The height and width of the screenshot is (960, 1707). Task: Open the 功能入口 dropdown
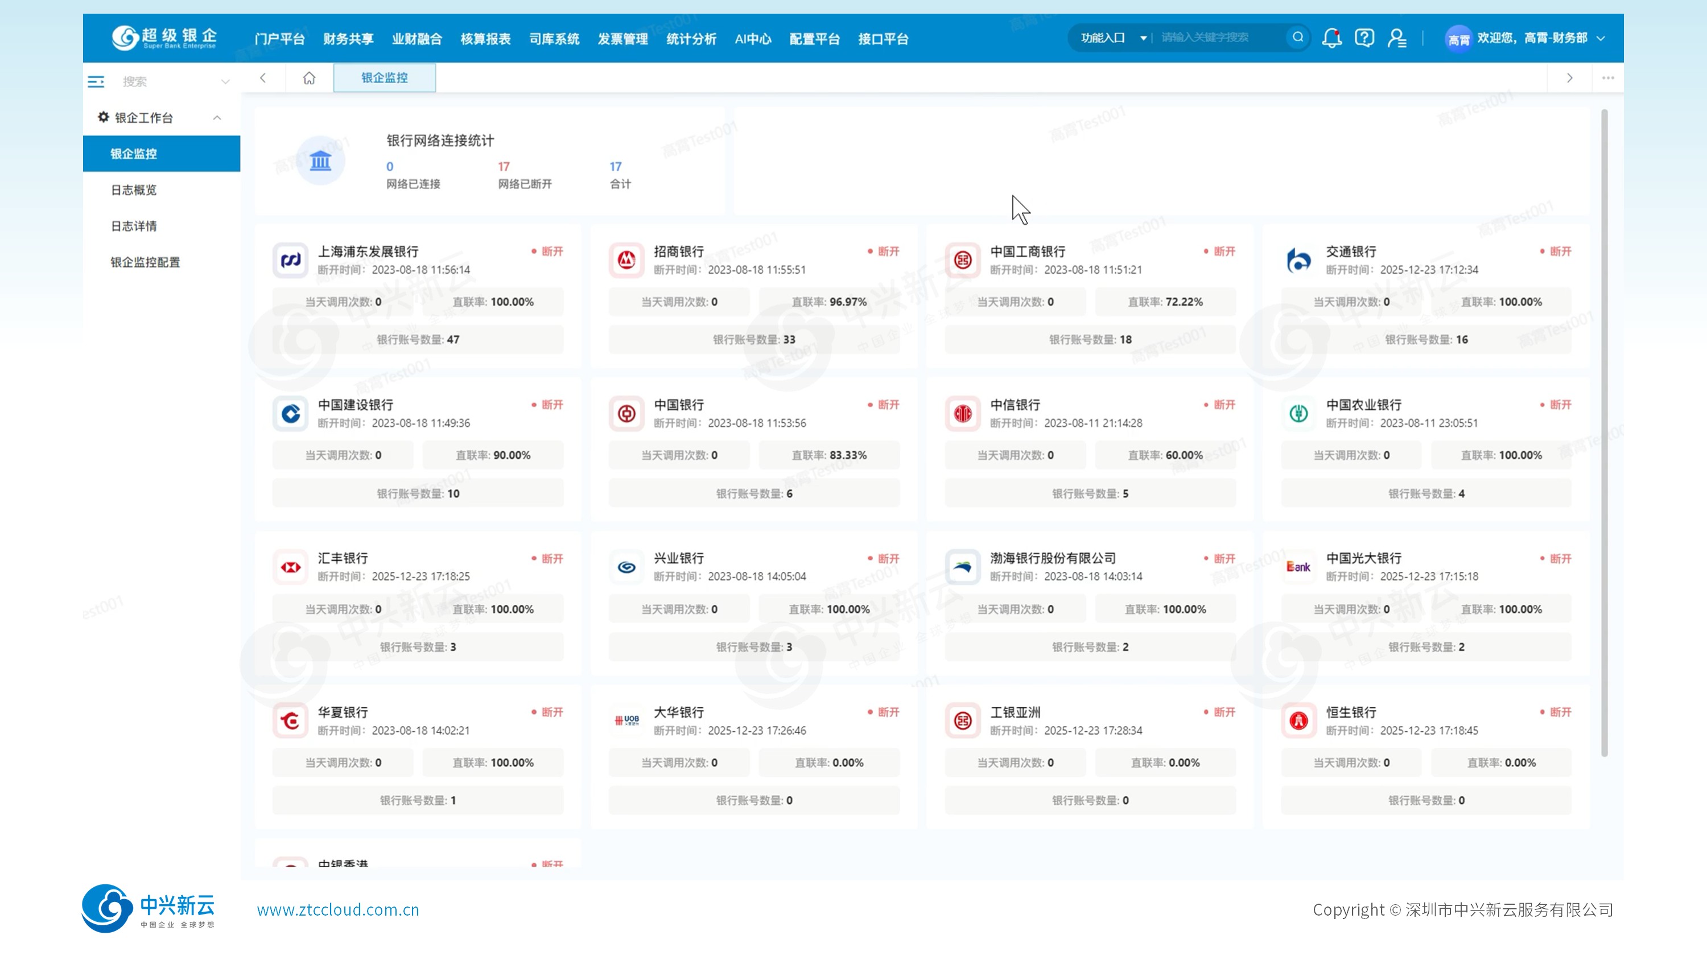click(1114, 38)
